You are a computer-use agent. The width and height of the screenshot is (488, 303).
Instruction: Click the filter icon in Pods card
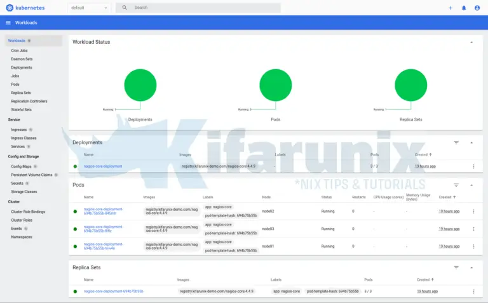456,185
